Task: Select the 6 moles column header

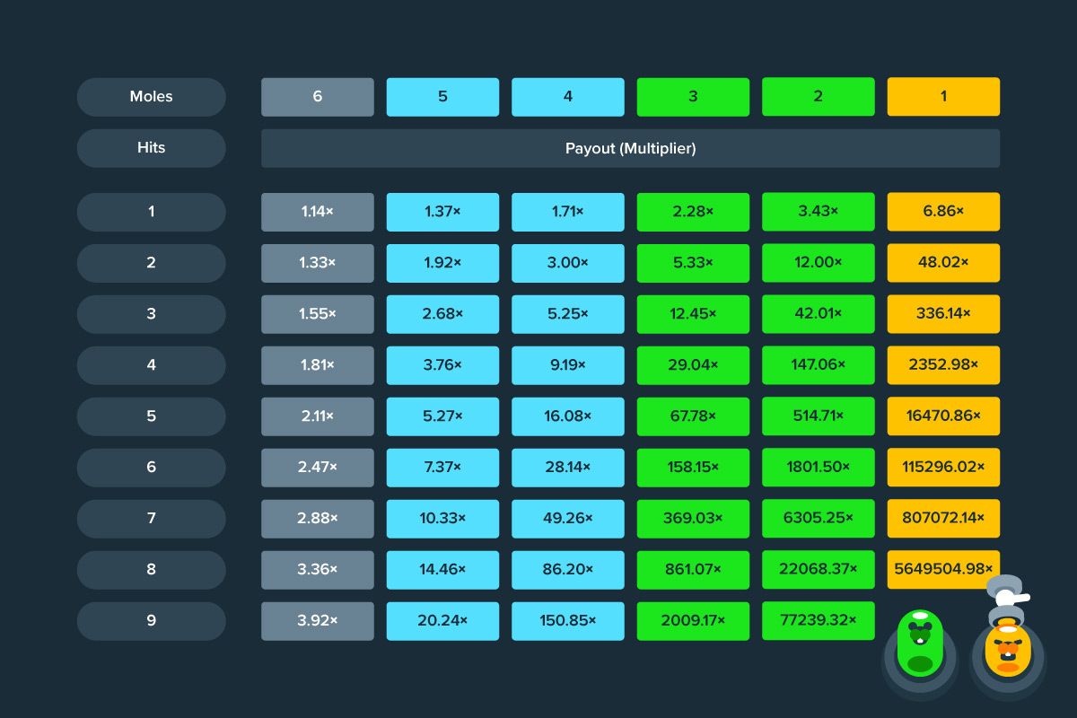Action: (318, 97)
